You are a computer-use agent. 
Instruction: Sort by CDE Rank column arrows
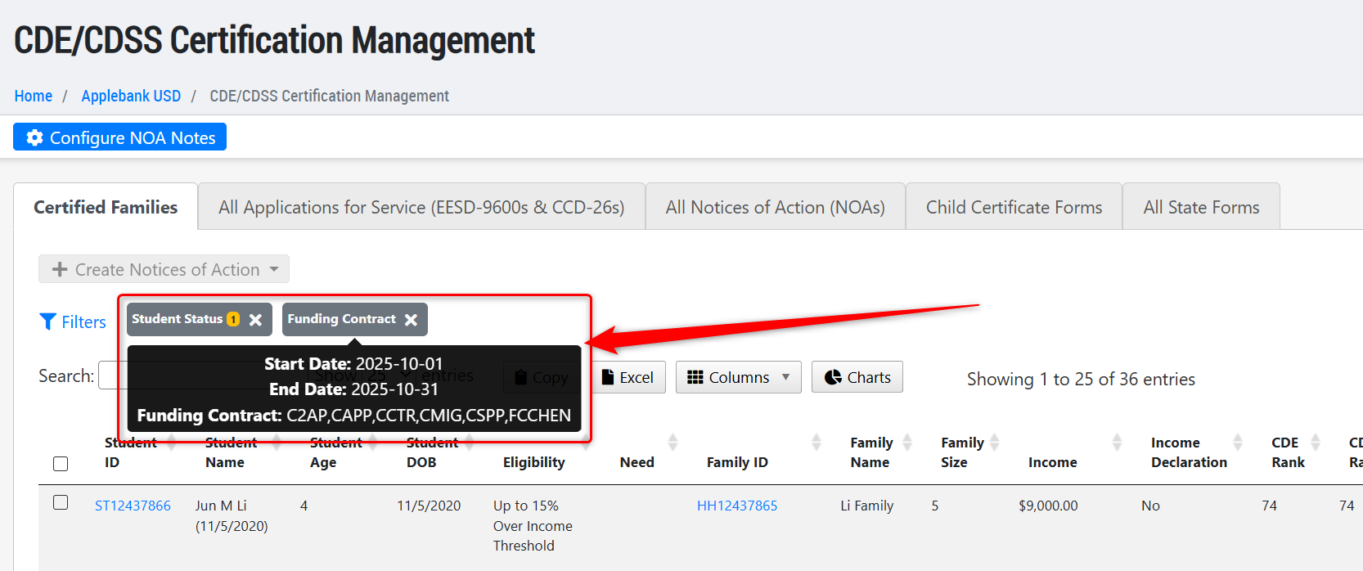(x=1316, y=443)
